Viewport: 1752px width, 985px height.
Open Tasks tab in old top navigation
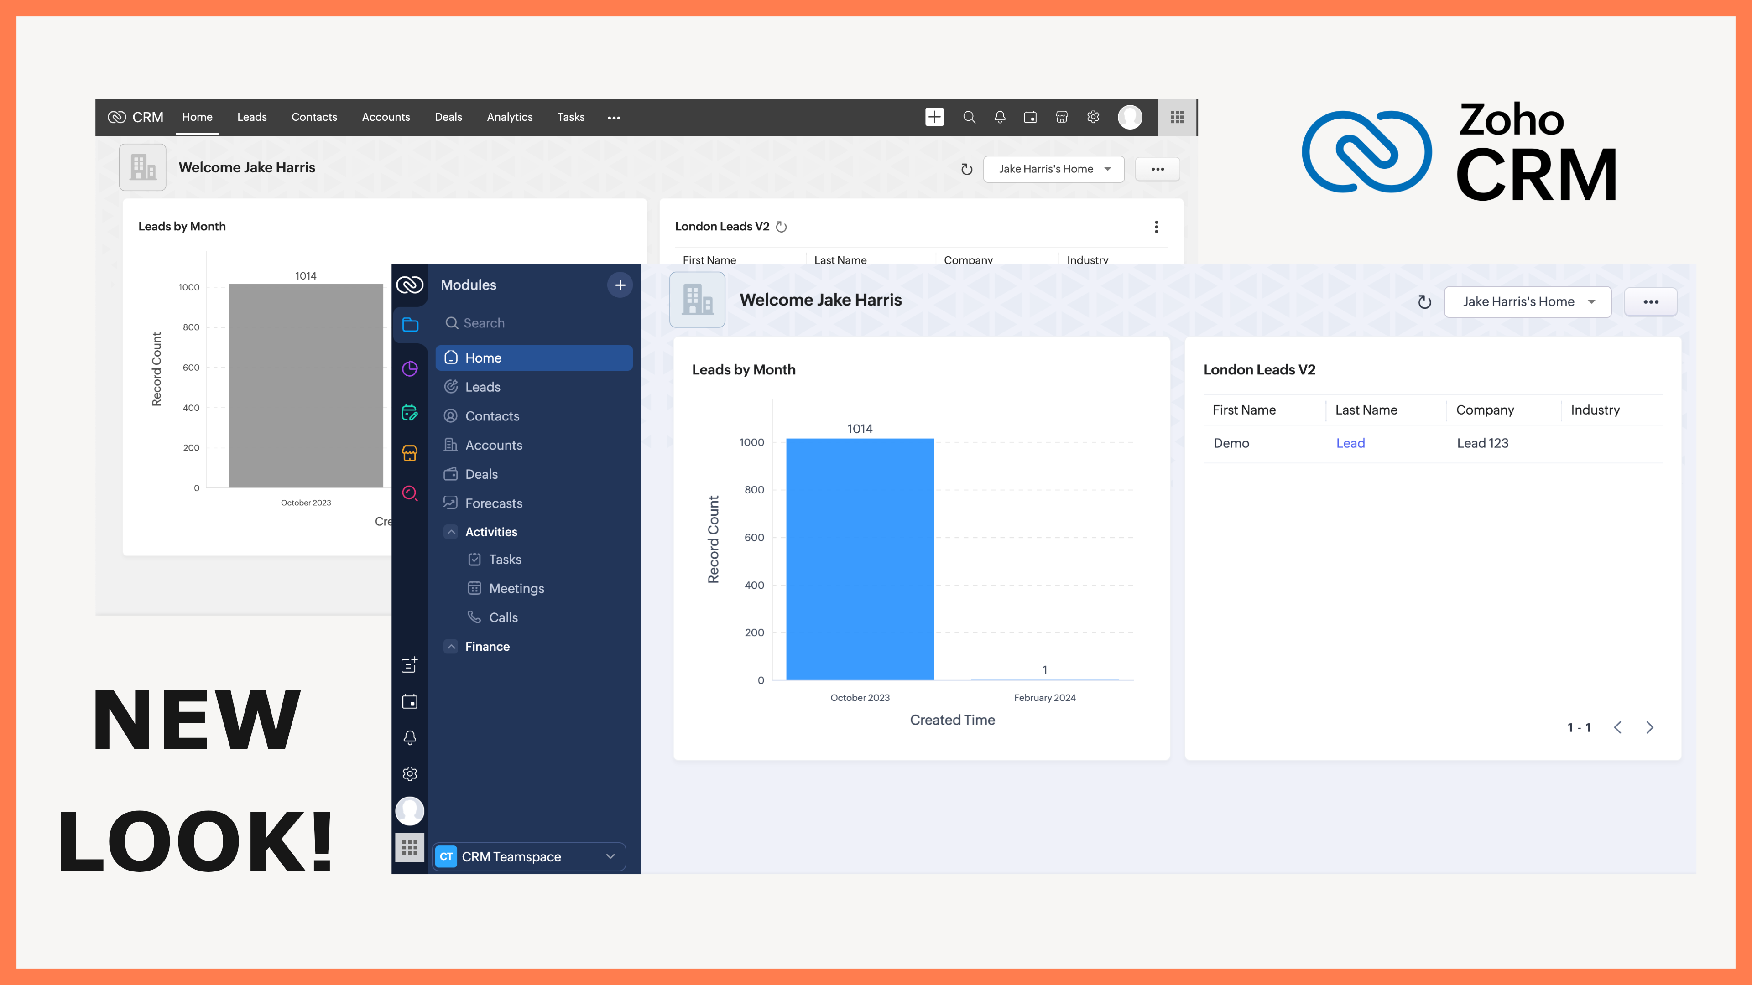571,117
